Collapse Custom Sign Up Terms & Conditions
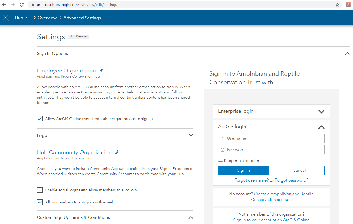The width and height of the screenshot is (353, 224). click(x=191, y=217)
